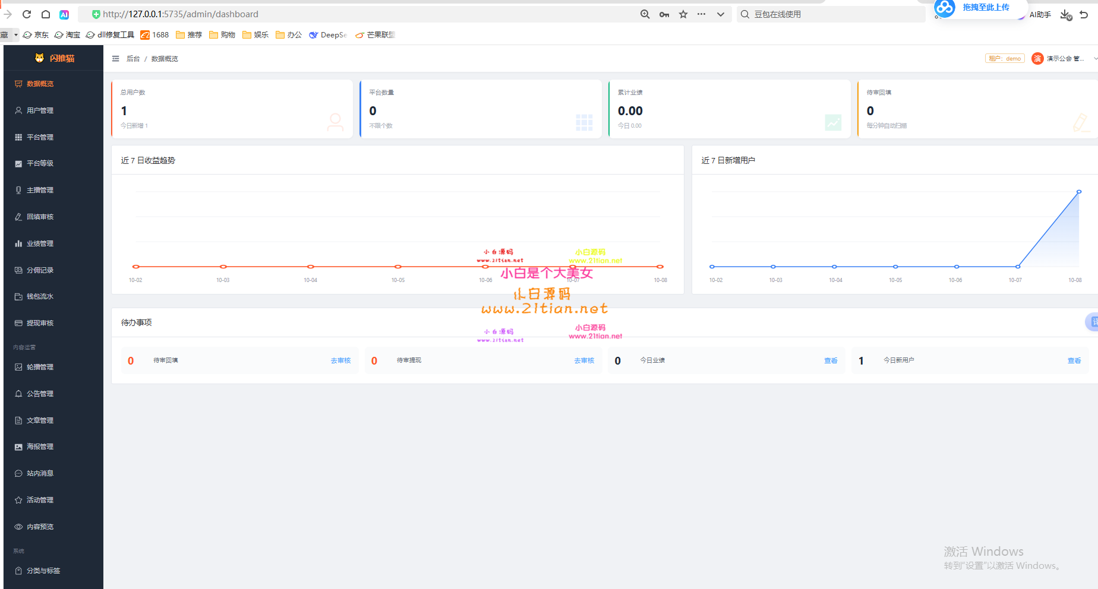Open the 淘宝 bookmark
Screen dimensions: 1098x589
click(67, 35)
